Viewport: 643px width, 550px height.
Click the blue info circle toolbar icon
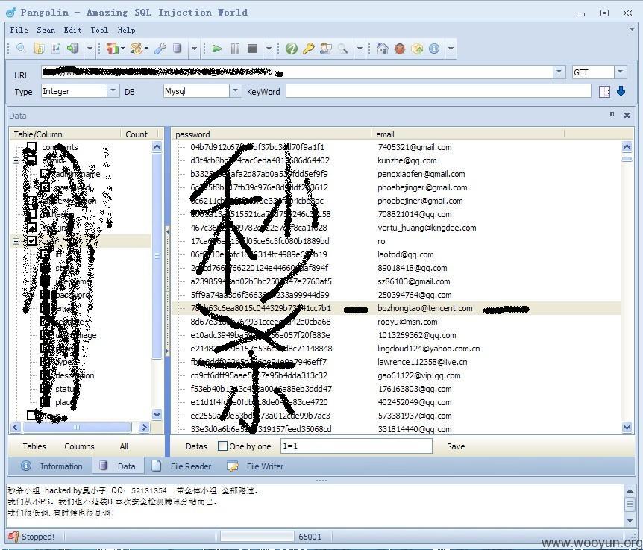pos(434,49)
